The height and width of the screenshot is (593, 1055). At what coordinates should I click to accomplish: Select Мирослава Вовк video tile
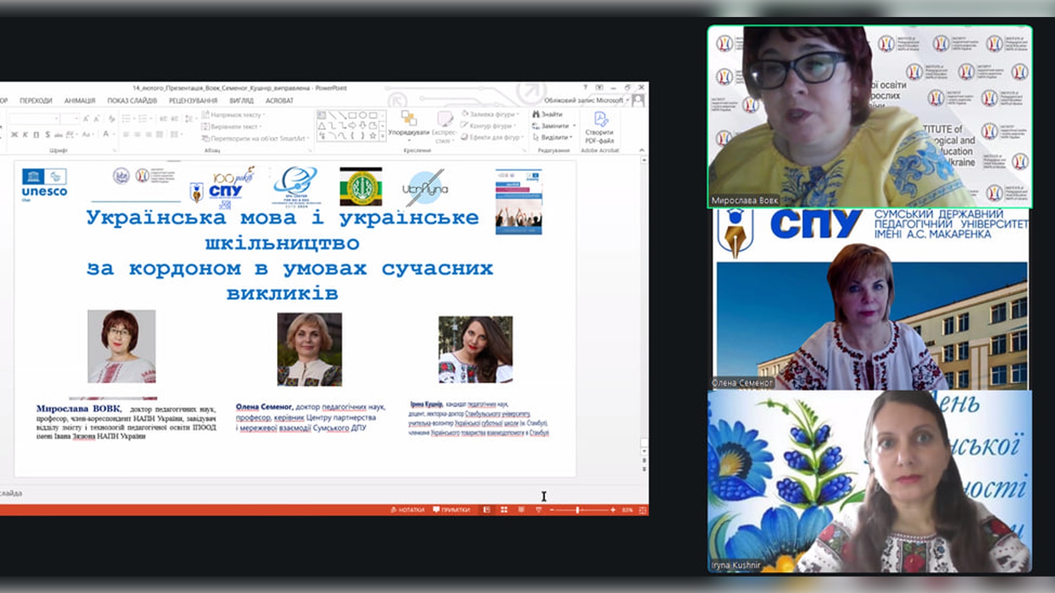tap(869, 116)
